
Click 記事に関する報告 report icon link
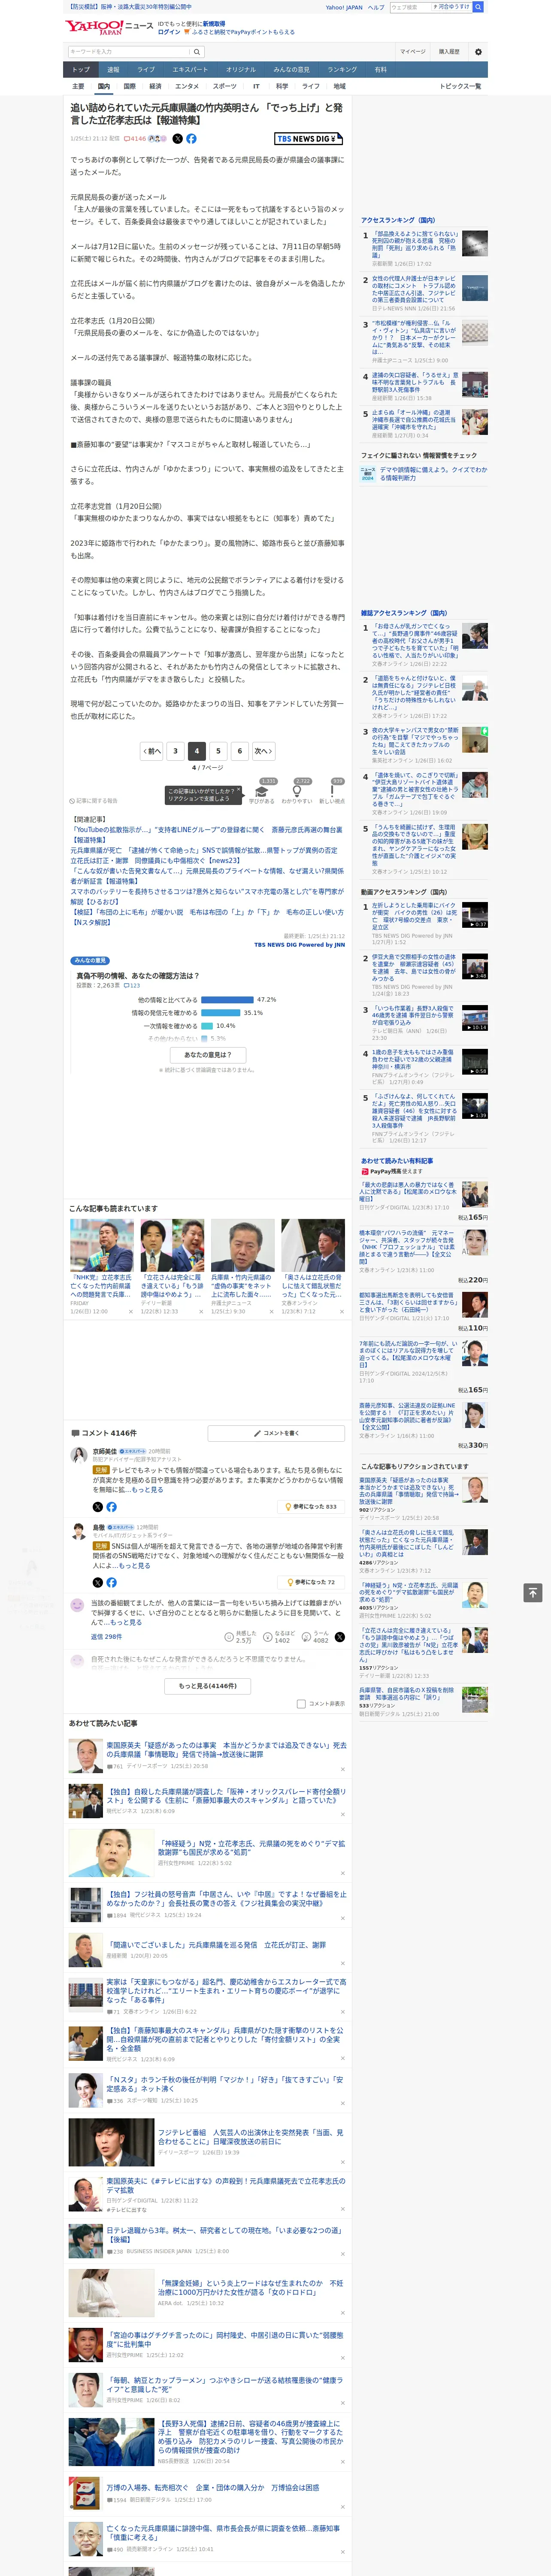[x=94, y=801]
